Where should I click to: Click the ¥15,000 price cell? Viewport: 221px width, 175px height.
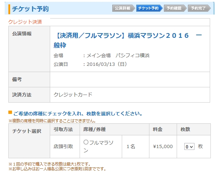[x=163, y=147]
